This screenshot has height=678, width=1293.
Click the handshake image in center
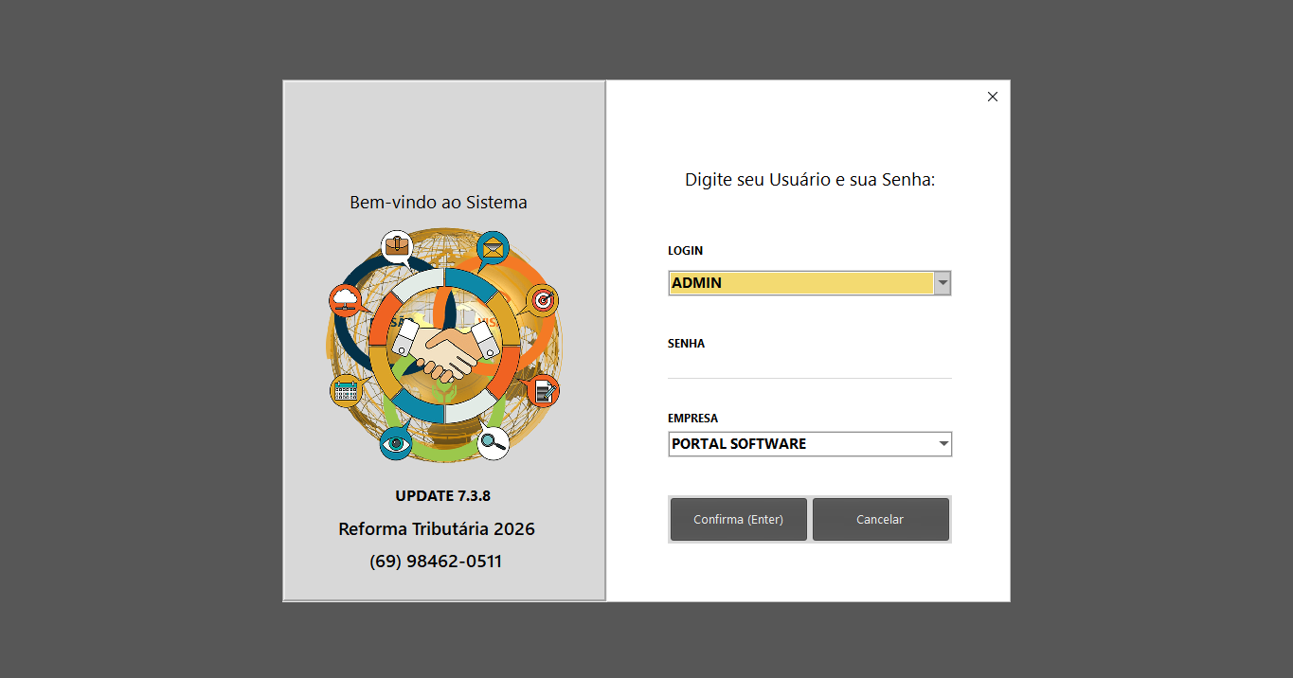click(445, 346)
